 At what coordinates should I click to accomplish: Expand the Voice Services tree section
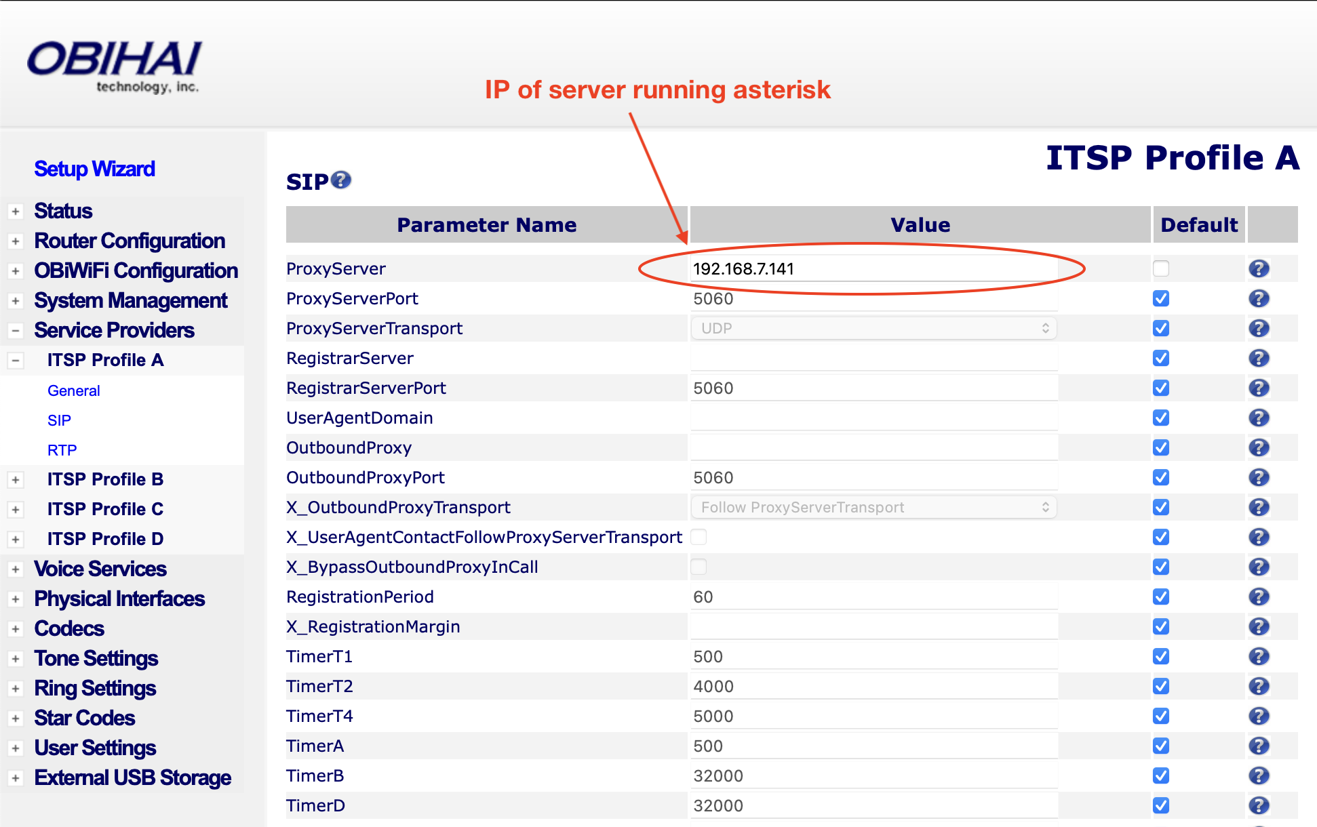(x=16, y=569)
